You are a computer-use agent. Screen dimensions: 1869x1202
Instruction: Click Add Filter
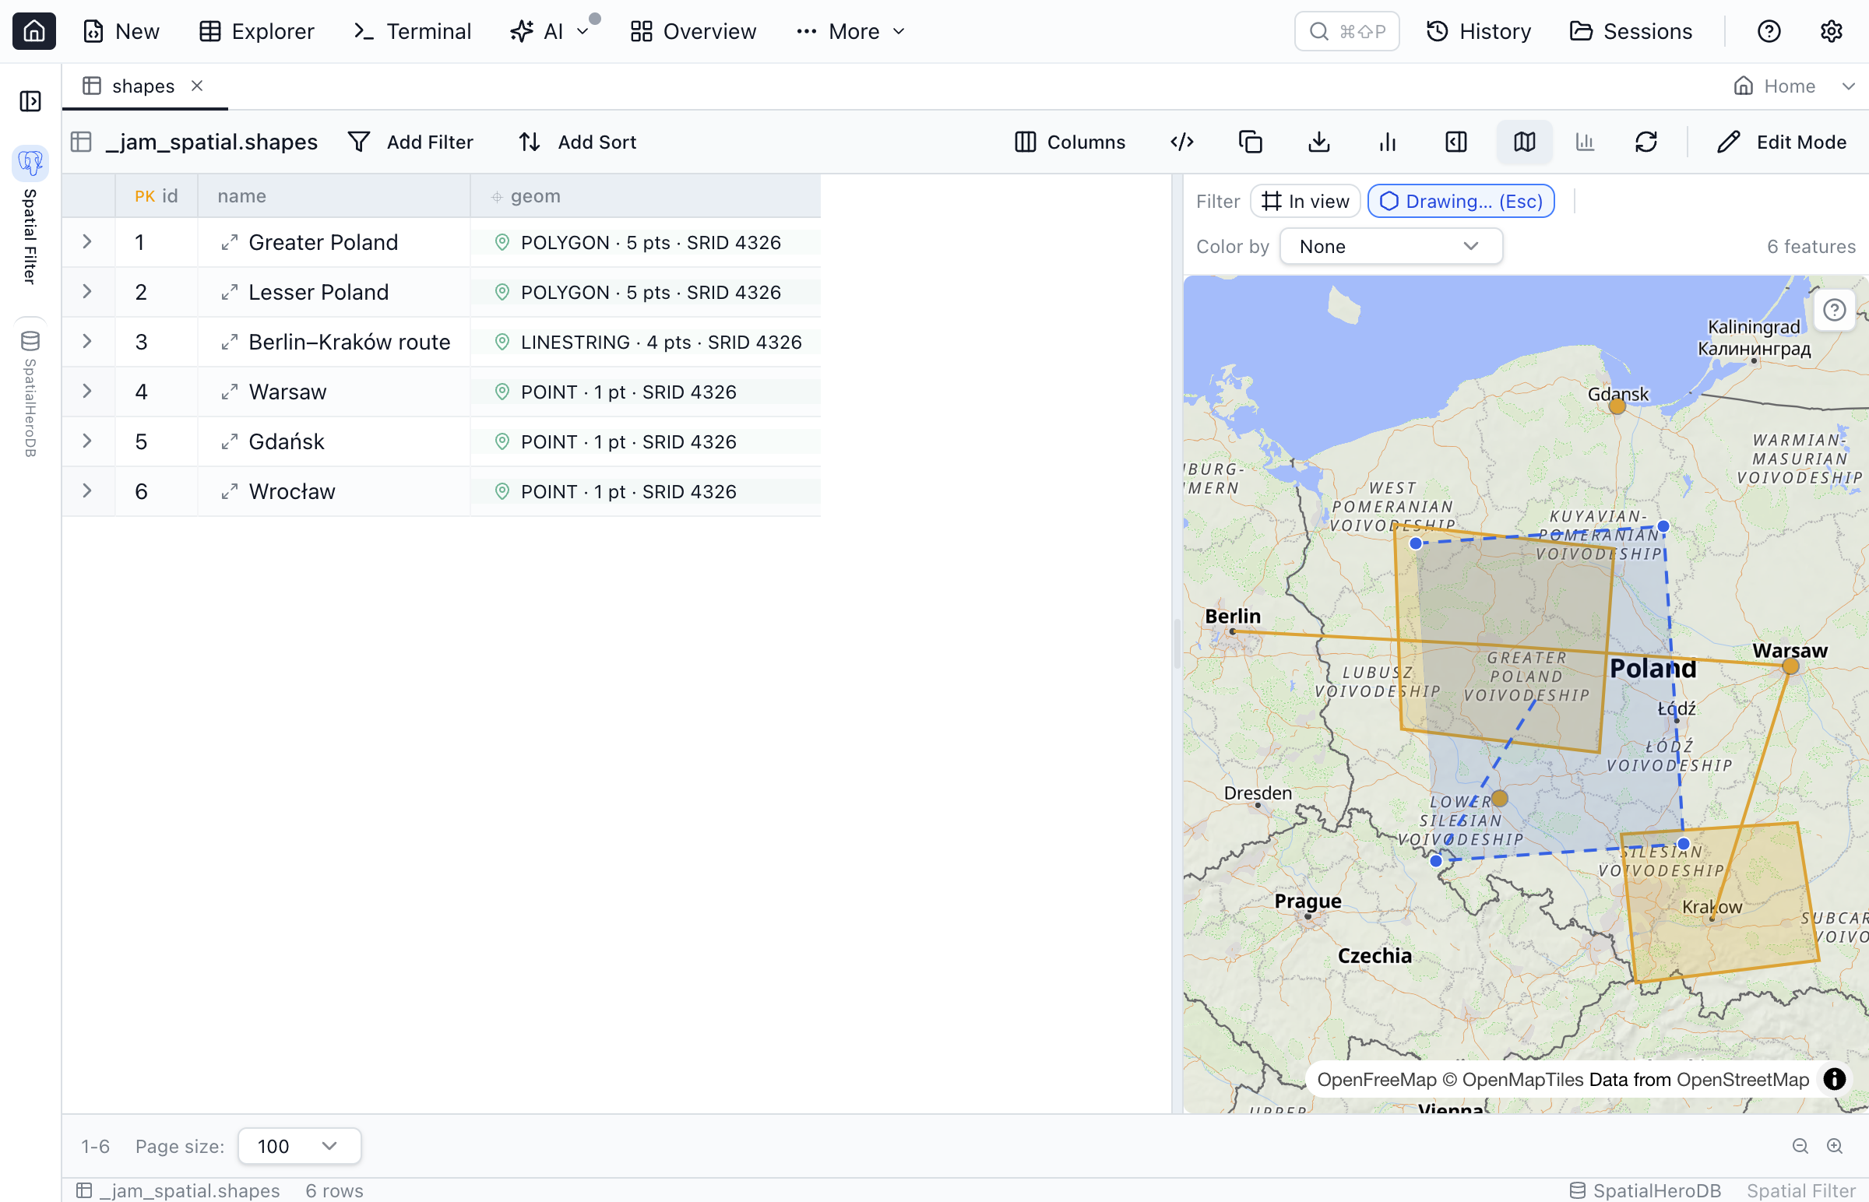click(410, 142)
